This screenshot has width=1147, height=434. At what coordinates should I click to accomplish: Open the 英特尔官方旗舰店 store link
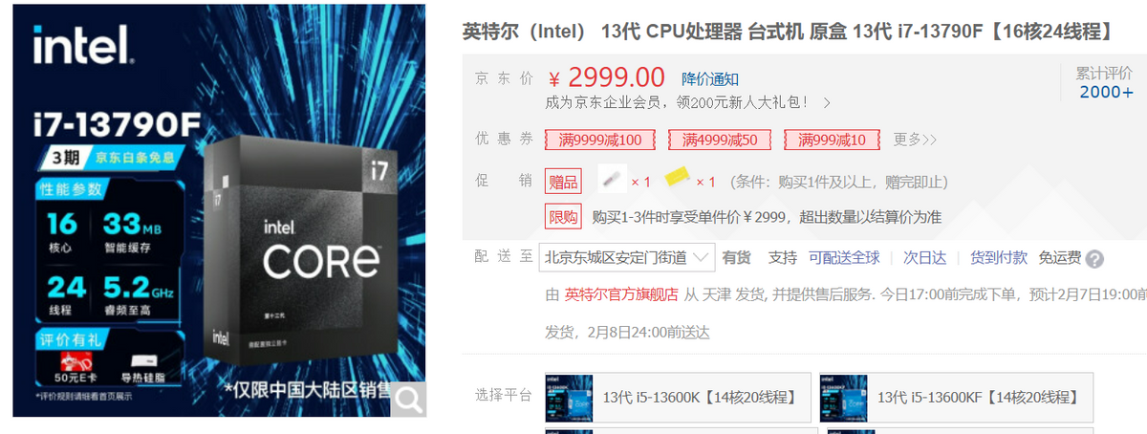click(621, 294)
